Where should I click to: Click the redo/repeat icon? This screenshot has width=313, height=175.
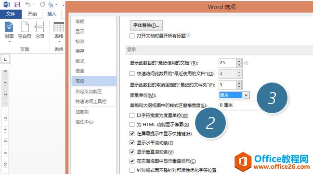(42, 4)
